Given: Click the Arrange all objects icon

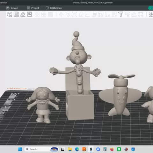Looking at the screenshot, I should pos(30,14).
